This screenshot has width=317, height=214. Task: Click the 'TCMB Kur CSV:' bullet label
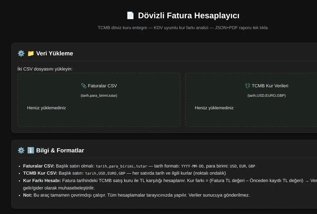coord(40,173)
